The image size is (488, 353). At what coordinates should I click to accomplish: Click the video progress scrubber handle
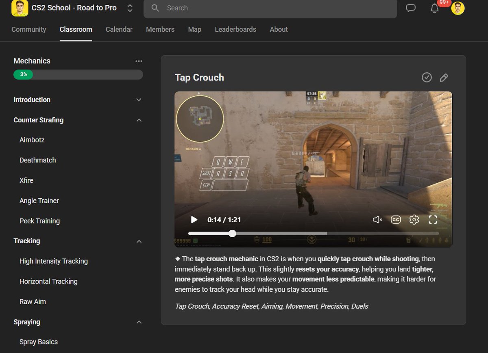tap(232, 234)
